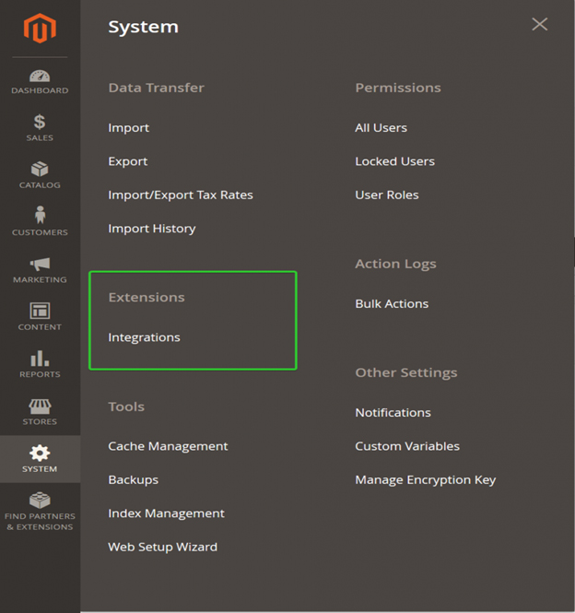The image size is (575, 613).
Task: Select Cache Management under Tools
Action: 168,446
